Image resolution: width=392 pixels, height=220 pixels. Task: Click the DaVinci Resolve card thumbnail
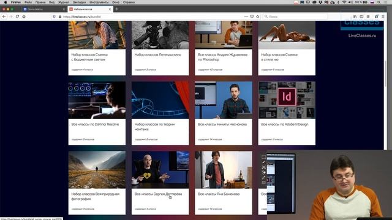coord(97,100)
